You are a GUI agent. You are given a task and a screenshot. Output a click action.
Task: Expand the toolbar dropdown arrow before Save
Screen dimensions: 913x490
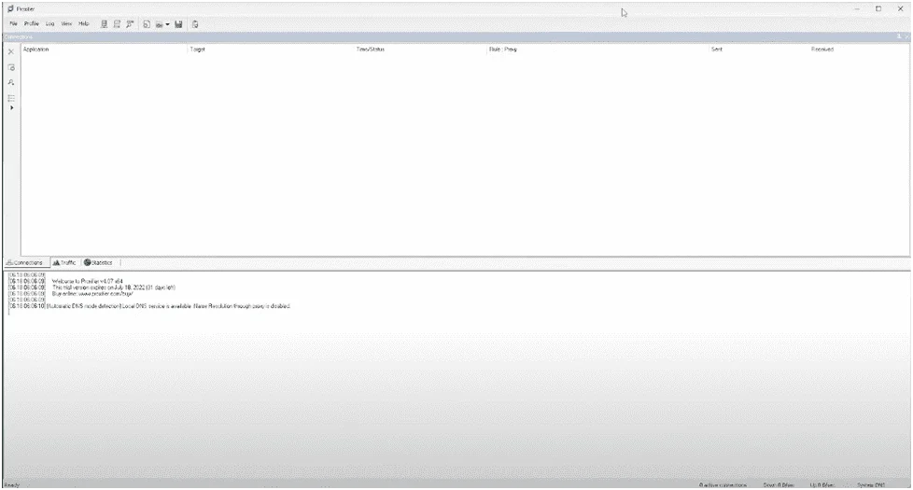pos(167,24)
